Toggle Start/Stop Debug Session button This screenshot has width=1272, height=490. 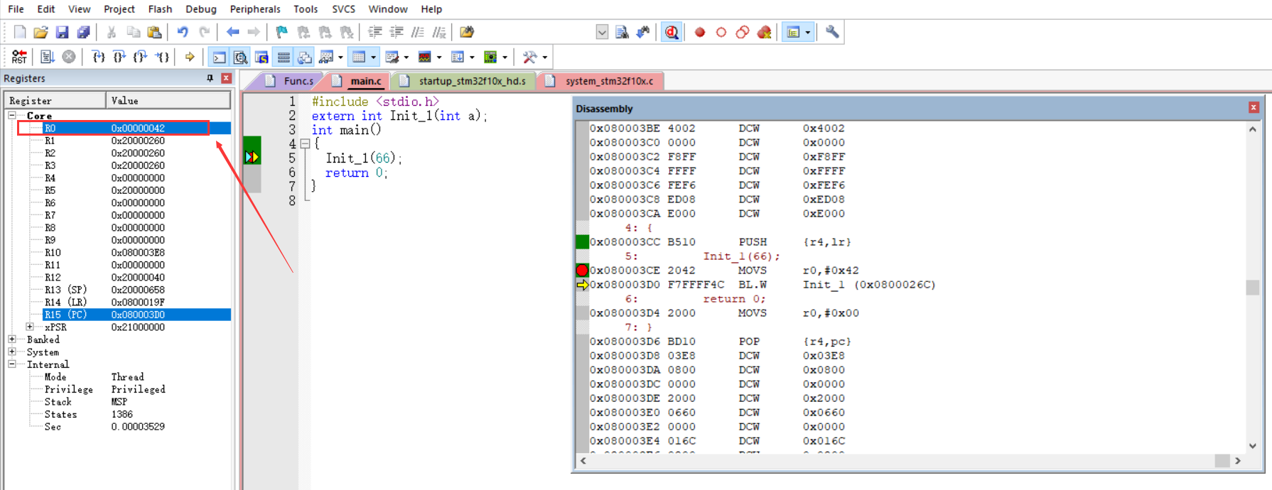pos(672,32)
